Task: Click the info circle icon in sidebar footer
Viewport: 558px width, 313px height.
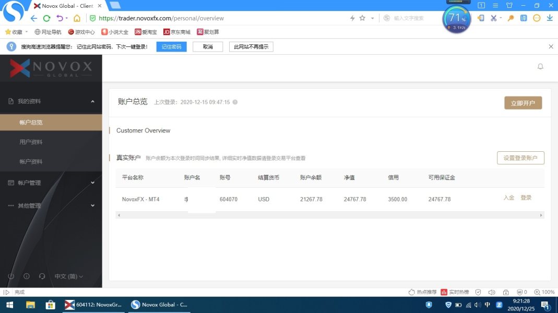Action: 27,276
